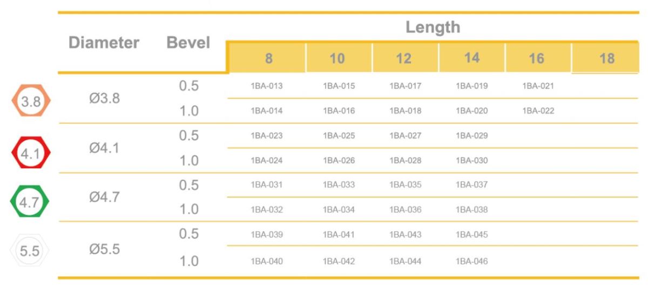Screen dimensions: 648x287
Task: Select the length 10 column header
Action: click(338, 58)
